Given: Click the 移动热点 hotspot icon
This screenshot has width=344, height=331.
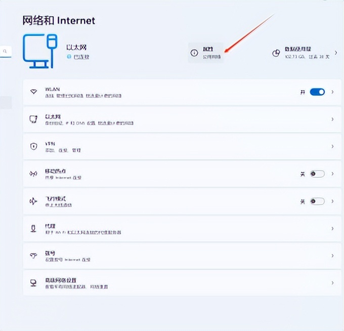Looking at the screenshot, I should pyautogui.click(x=34, y=174).
